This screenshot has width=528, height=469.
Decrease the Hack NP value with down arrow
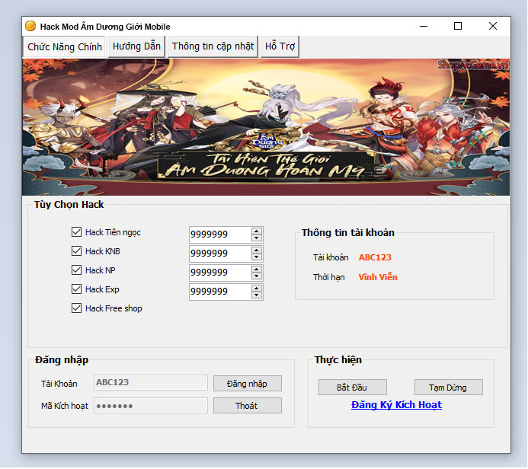pos(257,276)
